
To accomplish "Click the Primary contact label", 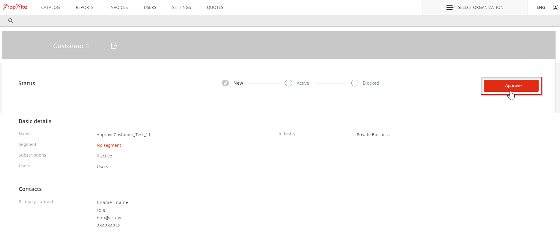I will 36,202.
